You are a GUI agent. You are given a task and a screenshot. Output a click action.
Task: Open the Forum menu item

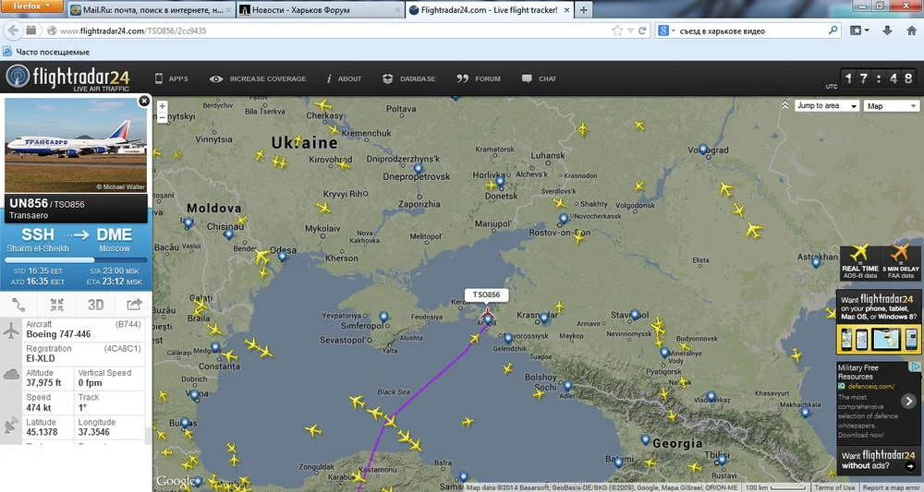pos(479,78)
